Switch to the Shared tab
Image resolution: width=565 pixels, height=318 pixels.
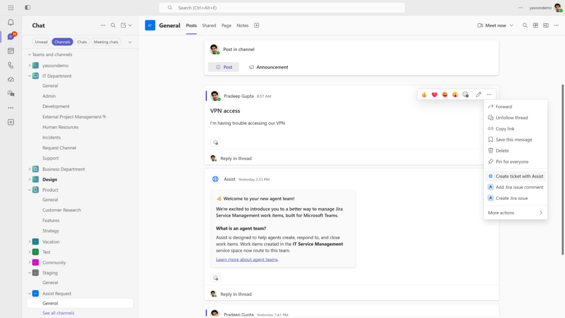tap(209, 25)
